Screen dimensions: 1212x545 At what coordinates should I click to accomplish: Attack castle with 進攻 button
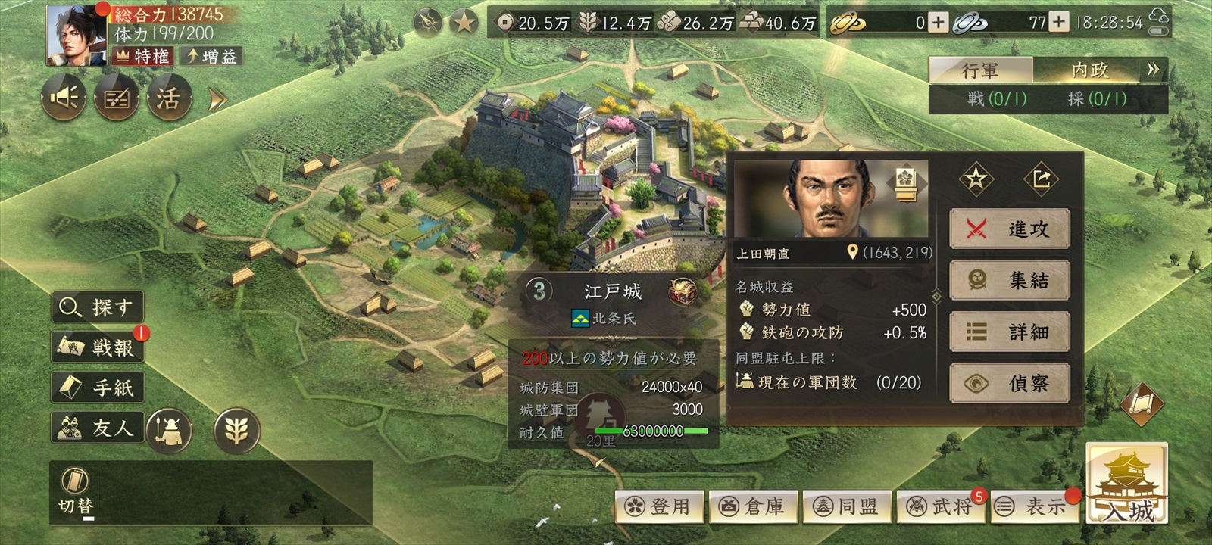click(1010, 229)
